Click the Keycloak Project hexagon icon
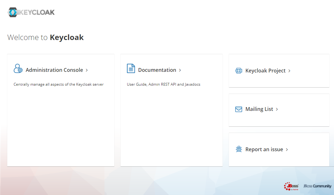Viewport: 334px width, 195px height. (238, 71)
